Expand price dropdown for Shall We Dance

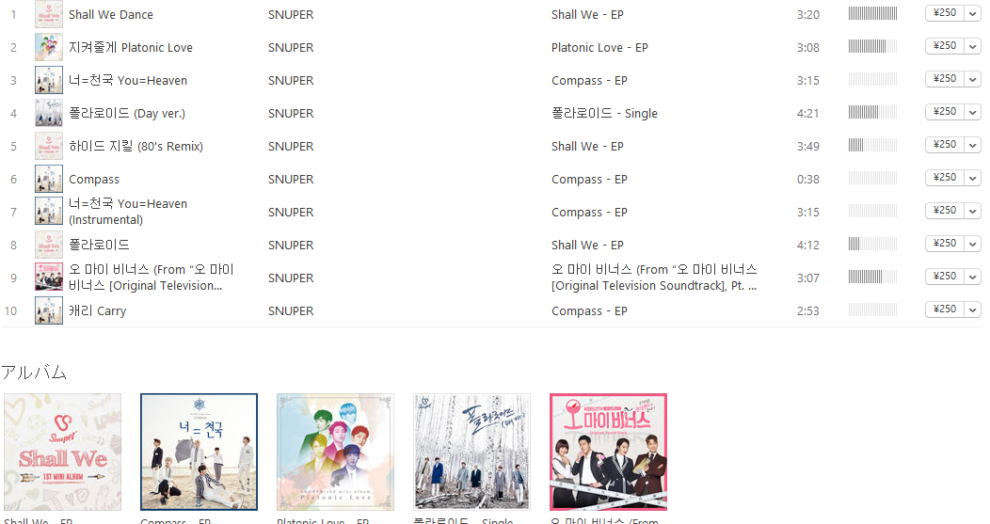[x=972, y=13]
